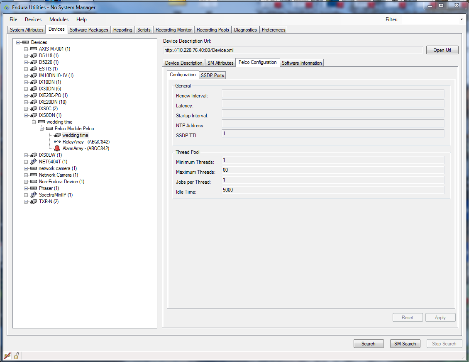Click the SM Search button
The image size is (469, 362).
tap(405, 344)
